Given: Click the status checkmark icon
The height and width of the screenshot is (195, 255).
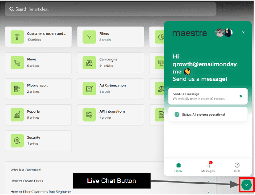Looking at the screenshot, I should click(x=177, y=115).
